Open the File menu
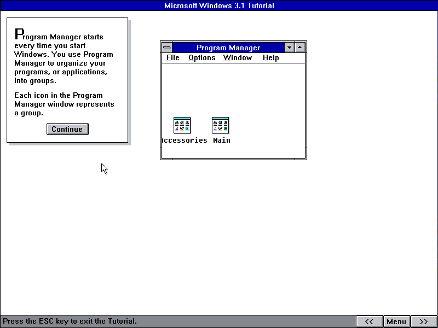Image resolution: width=438 pixels, height=328 pixels. pos(173,58)
